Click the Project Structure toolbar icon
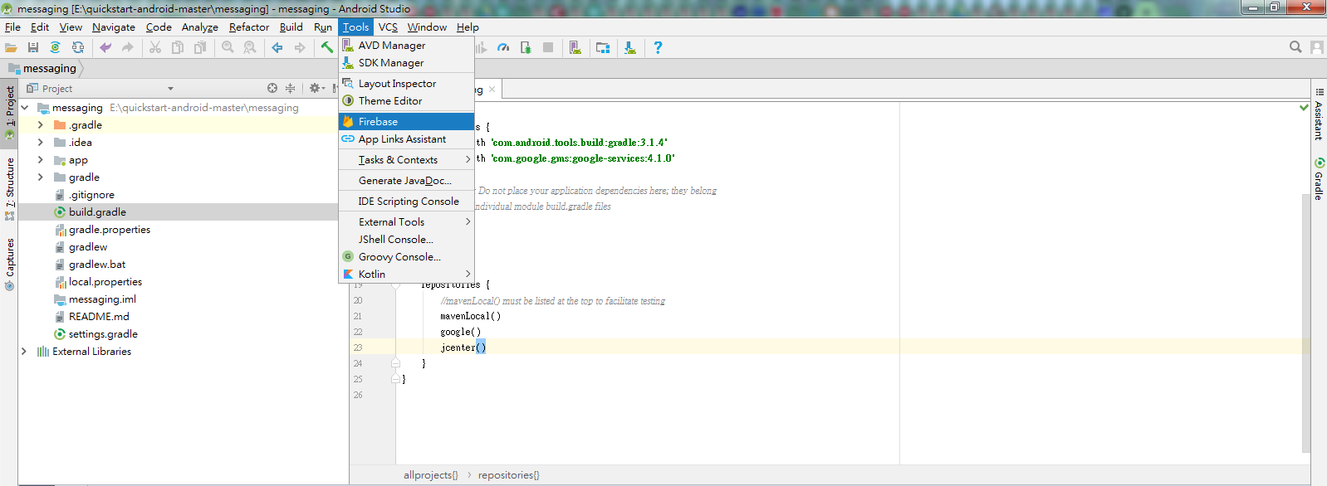 (603, 48)
